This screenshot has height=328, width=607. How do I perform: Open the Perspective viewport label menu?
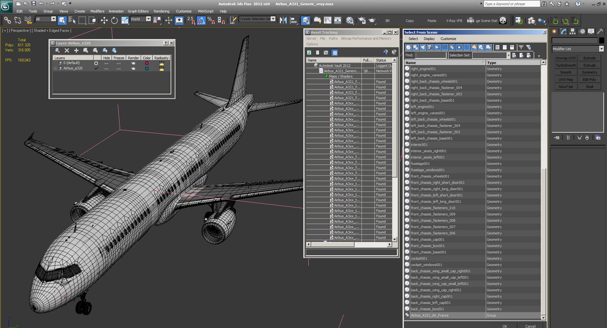[20, 31]
